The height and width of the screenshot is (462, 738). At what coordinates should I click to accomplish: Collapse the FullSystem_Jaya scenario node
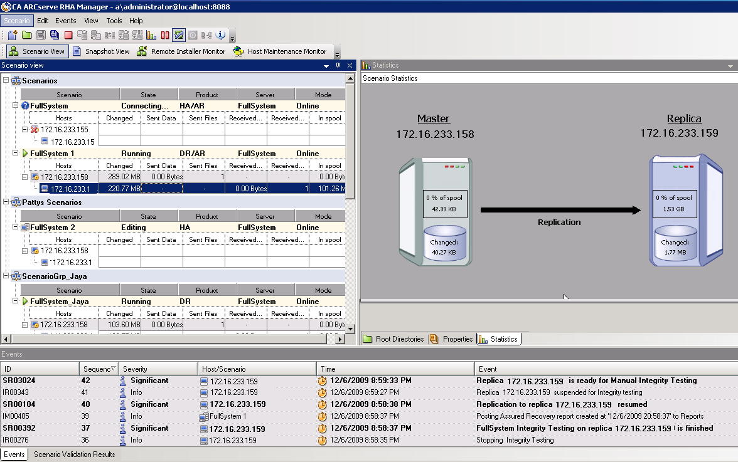tap(16, 302)
